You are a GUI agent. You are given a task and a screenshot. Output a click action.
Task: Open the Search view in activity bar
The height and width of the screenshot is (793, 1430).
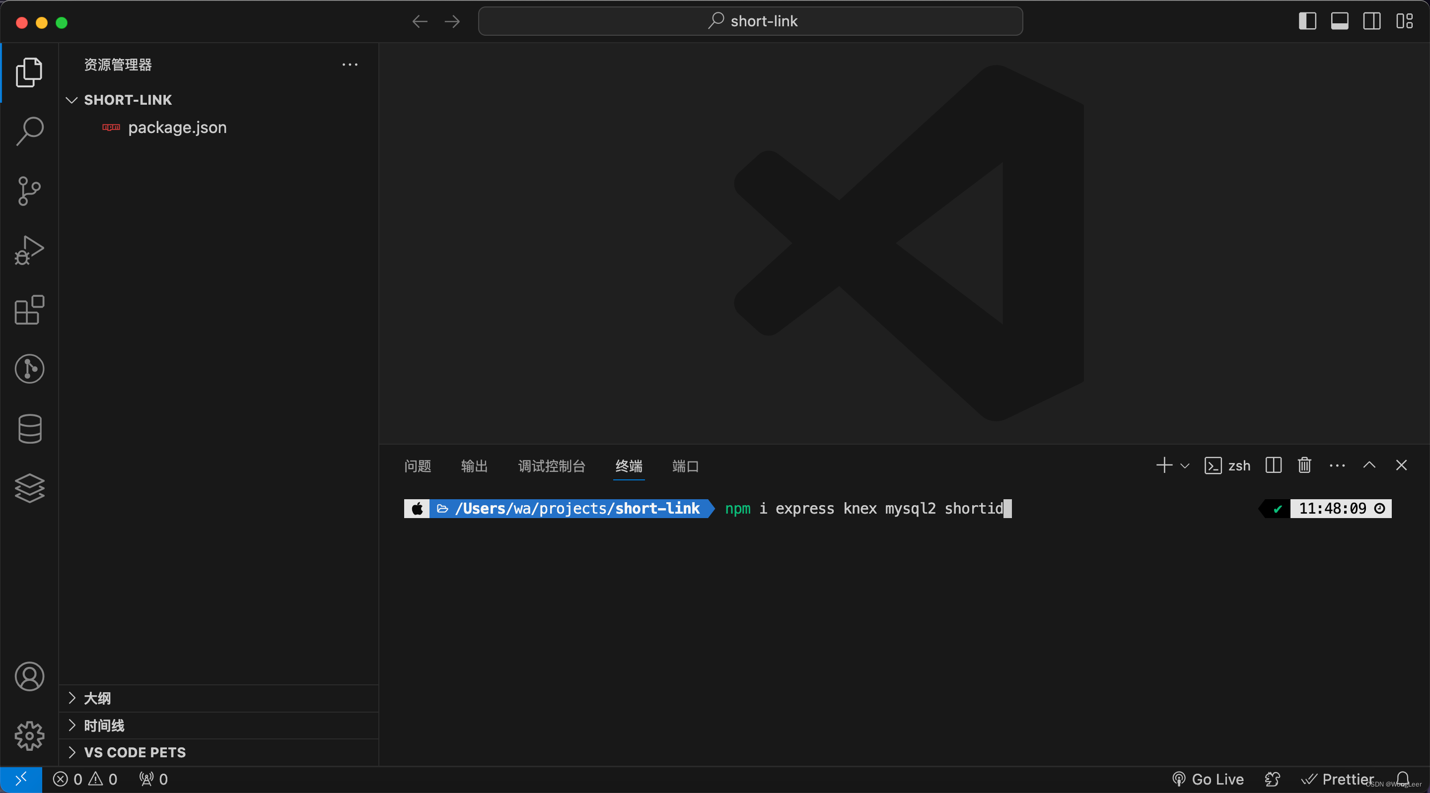pyautogui.click(x=29, y=132)
